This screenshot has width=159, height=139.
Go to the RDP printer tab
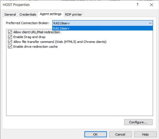point(74,15)
